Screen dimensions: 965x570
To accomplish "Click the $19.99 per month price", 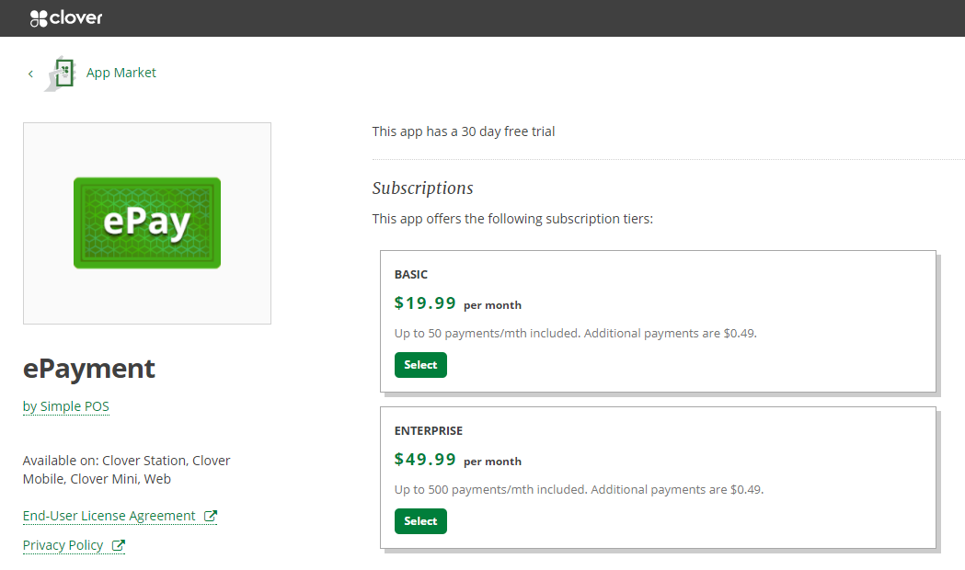I will 458,303.
